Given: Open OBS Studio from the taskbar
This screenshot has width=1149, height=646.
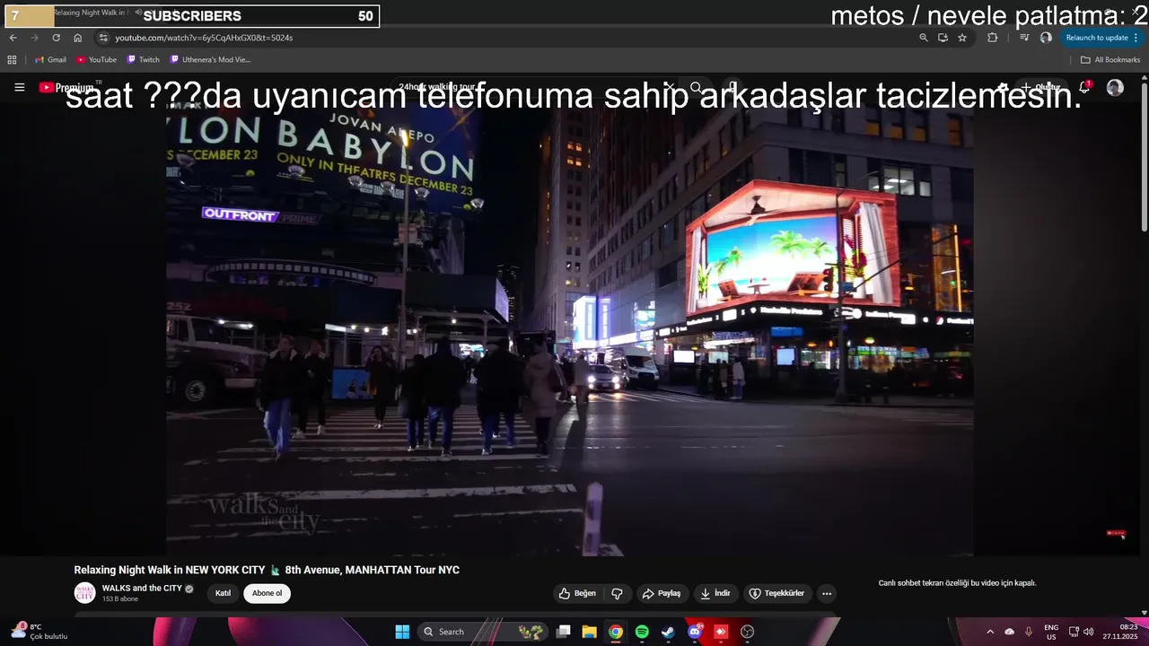Looking at the screenshot, I should pyautogui.click(x=747, y=632).
